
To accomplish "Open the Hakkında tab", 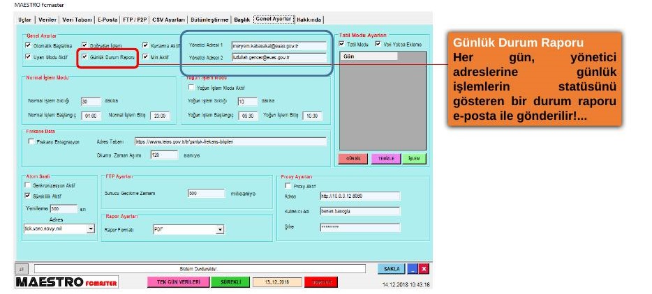I will [x=309, y=20].
